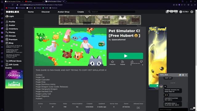Screen dimensions: 197x111
Task: Open chat conversation settings gear
Action: pos(183,75)
